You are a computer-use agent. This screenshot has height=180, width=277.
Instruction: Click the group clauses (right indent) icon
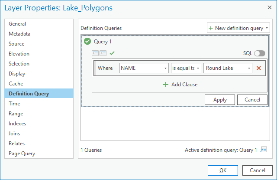[x=103, y=53]
